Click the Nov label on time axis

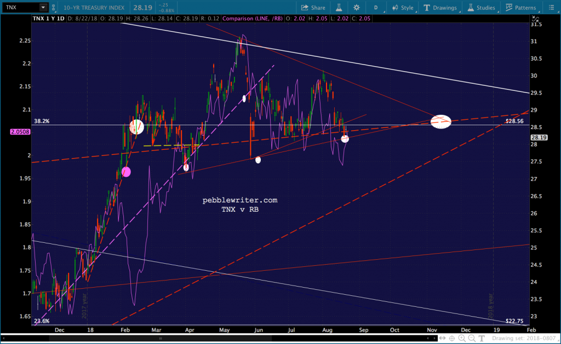coord(432,330)
